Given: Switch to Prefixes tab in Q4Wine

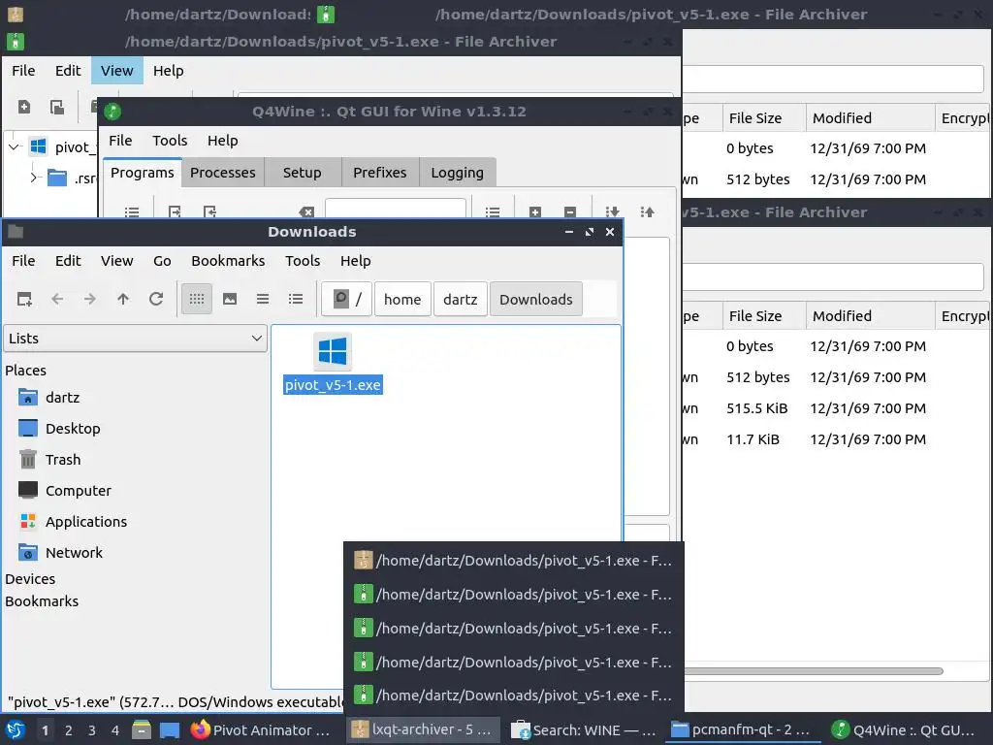Looking at the screenshot, I should [x=380, y=173].
